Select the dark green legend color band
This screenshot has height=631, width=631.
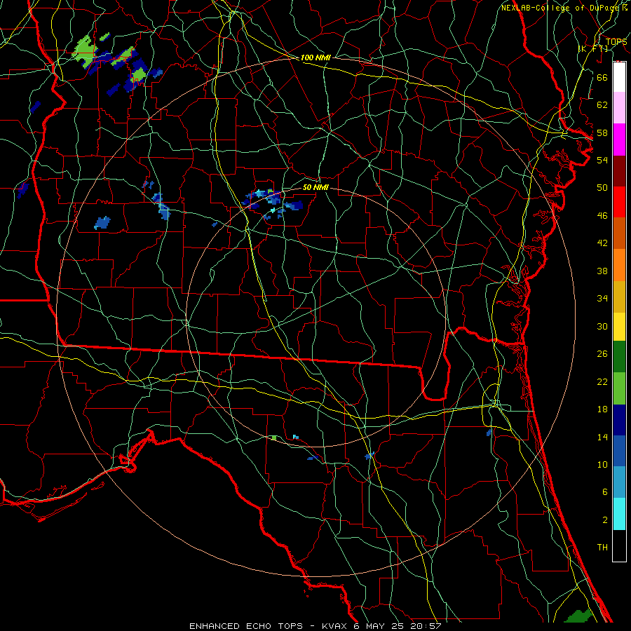point(619,357)
